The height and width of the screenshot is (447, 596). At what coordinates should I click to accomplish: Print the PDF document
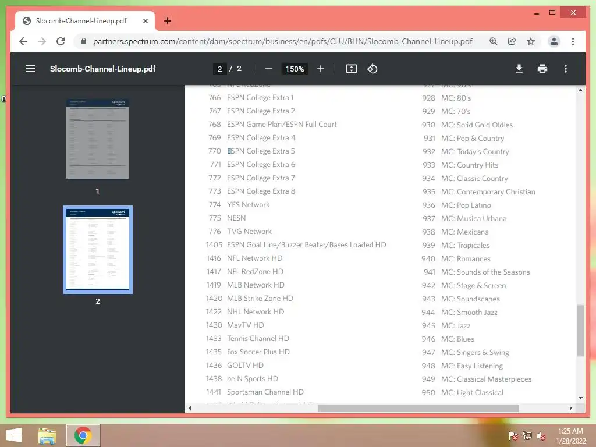click(x=542, y=69)
